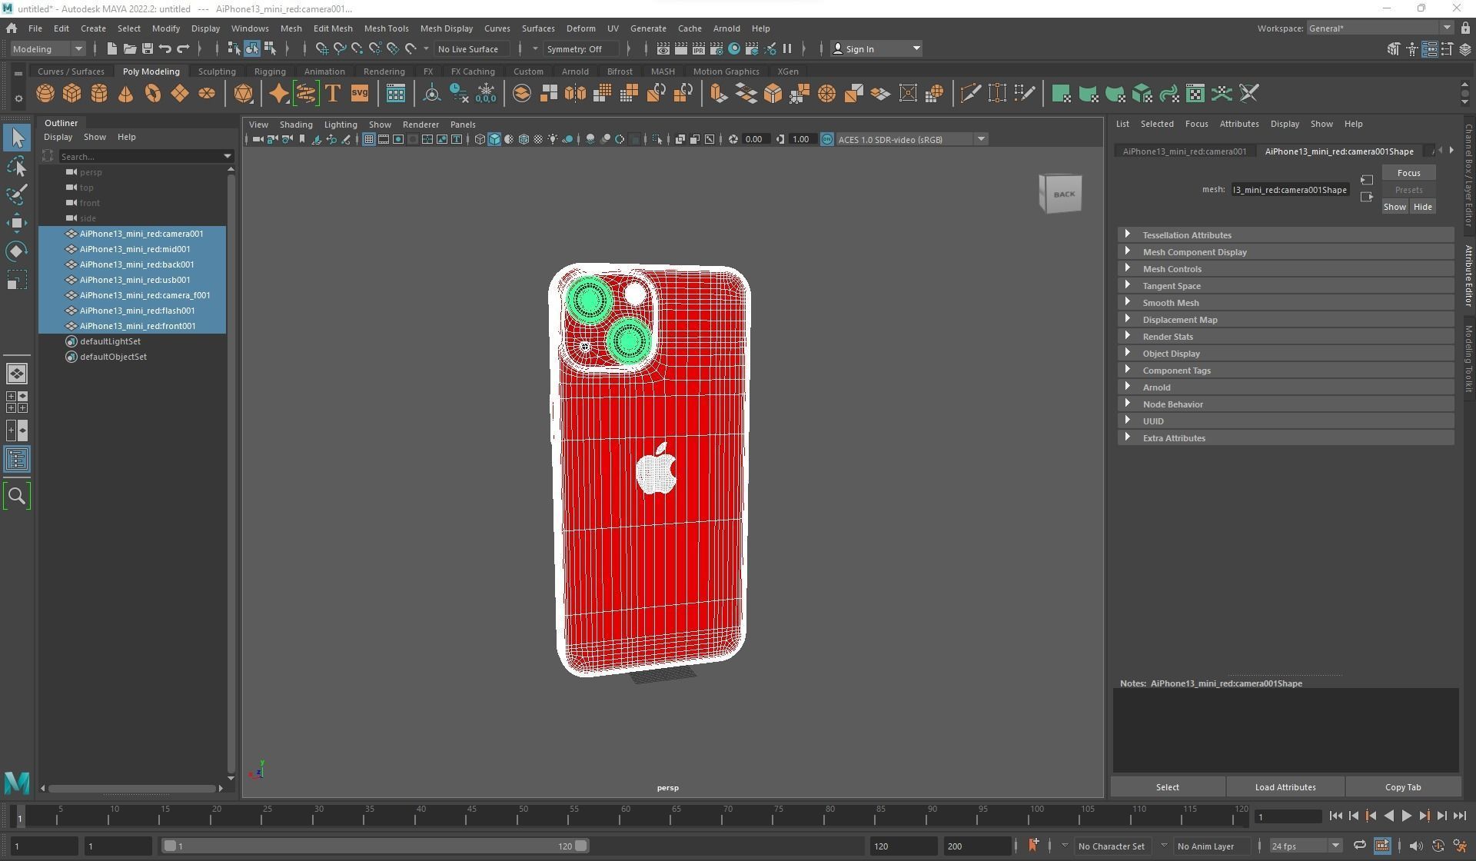Create a polygon sphere from the shelf

(x=45, y=94)
